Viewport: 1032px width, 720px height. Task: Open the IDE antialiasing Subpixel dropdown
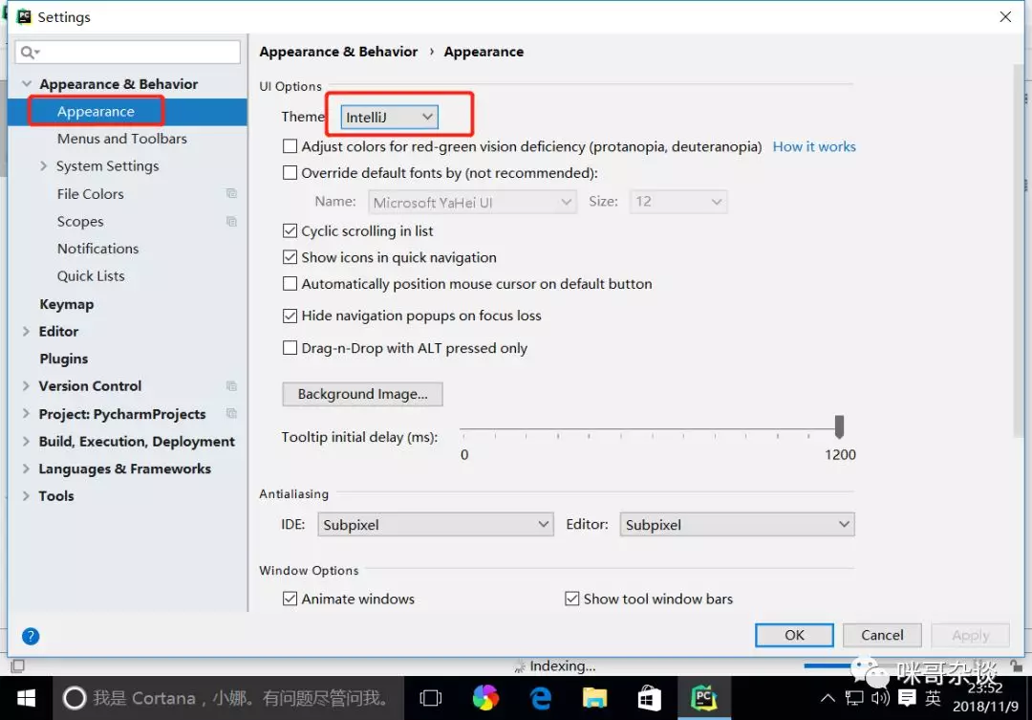[x=435, y=524]
